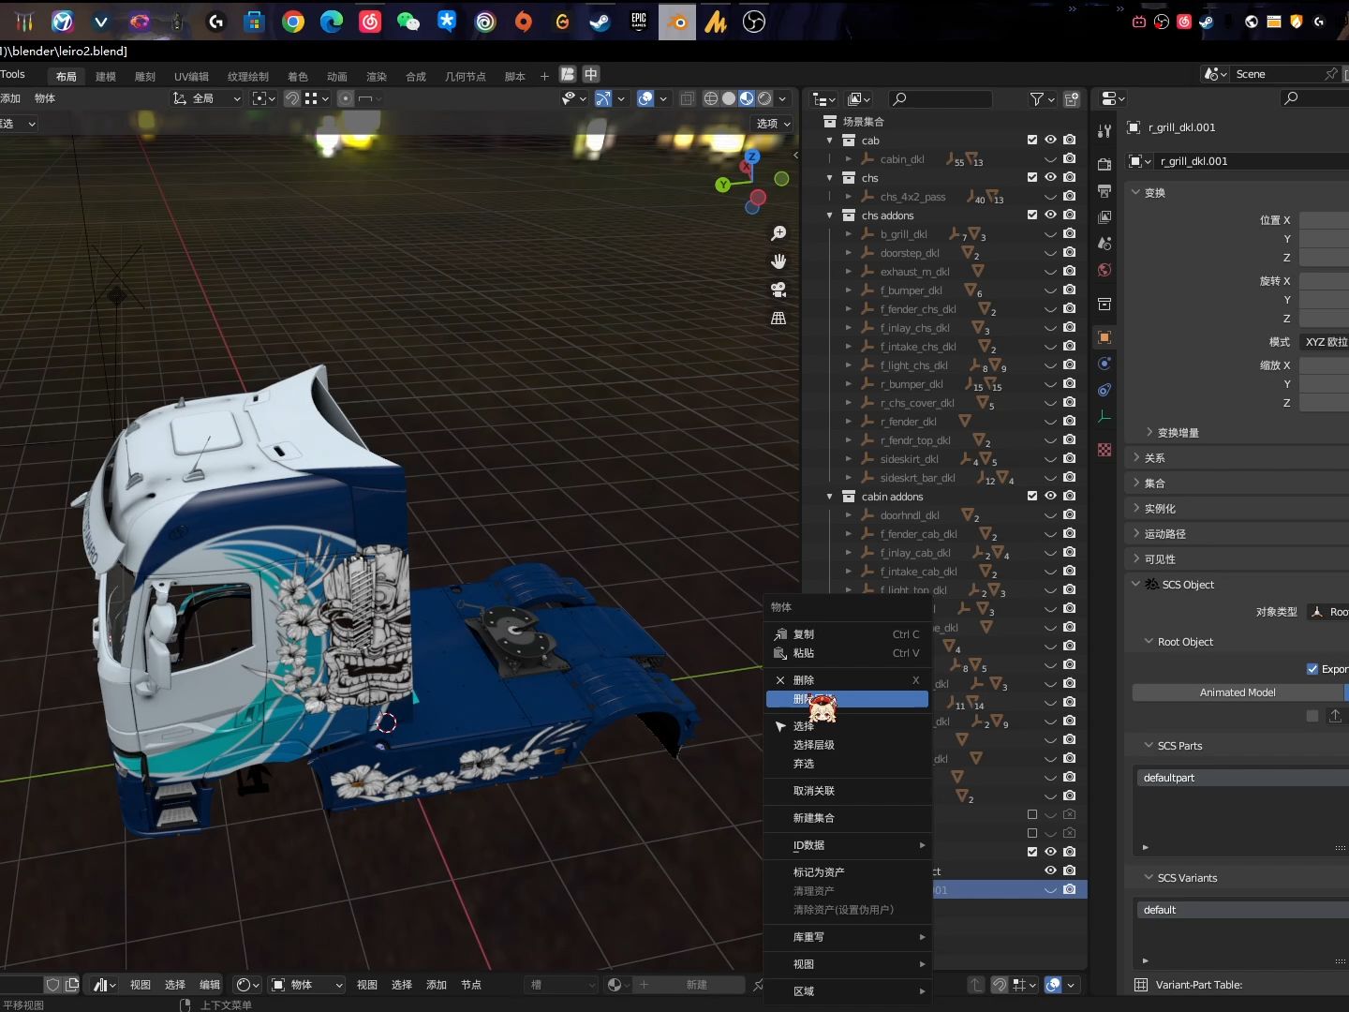Click the 选择层级 context menu entry
This screenshot has height=1012, width=1349.
click(815, 744)
